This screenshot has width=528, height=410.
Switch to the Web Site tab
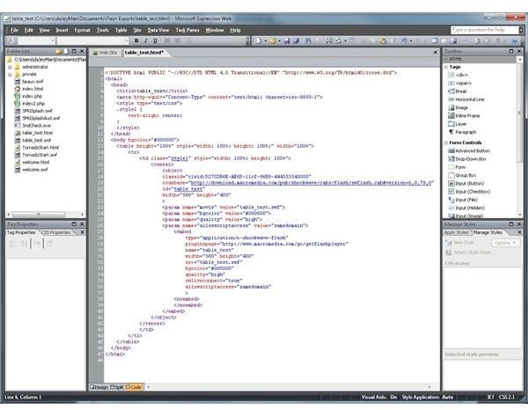tap(106, 53)
